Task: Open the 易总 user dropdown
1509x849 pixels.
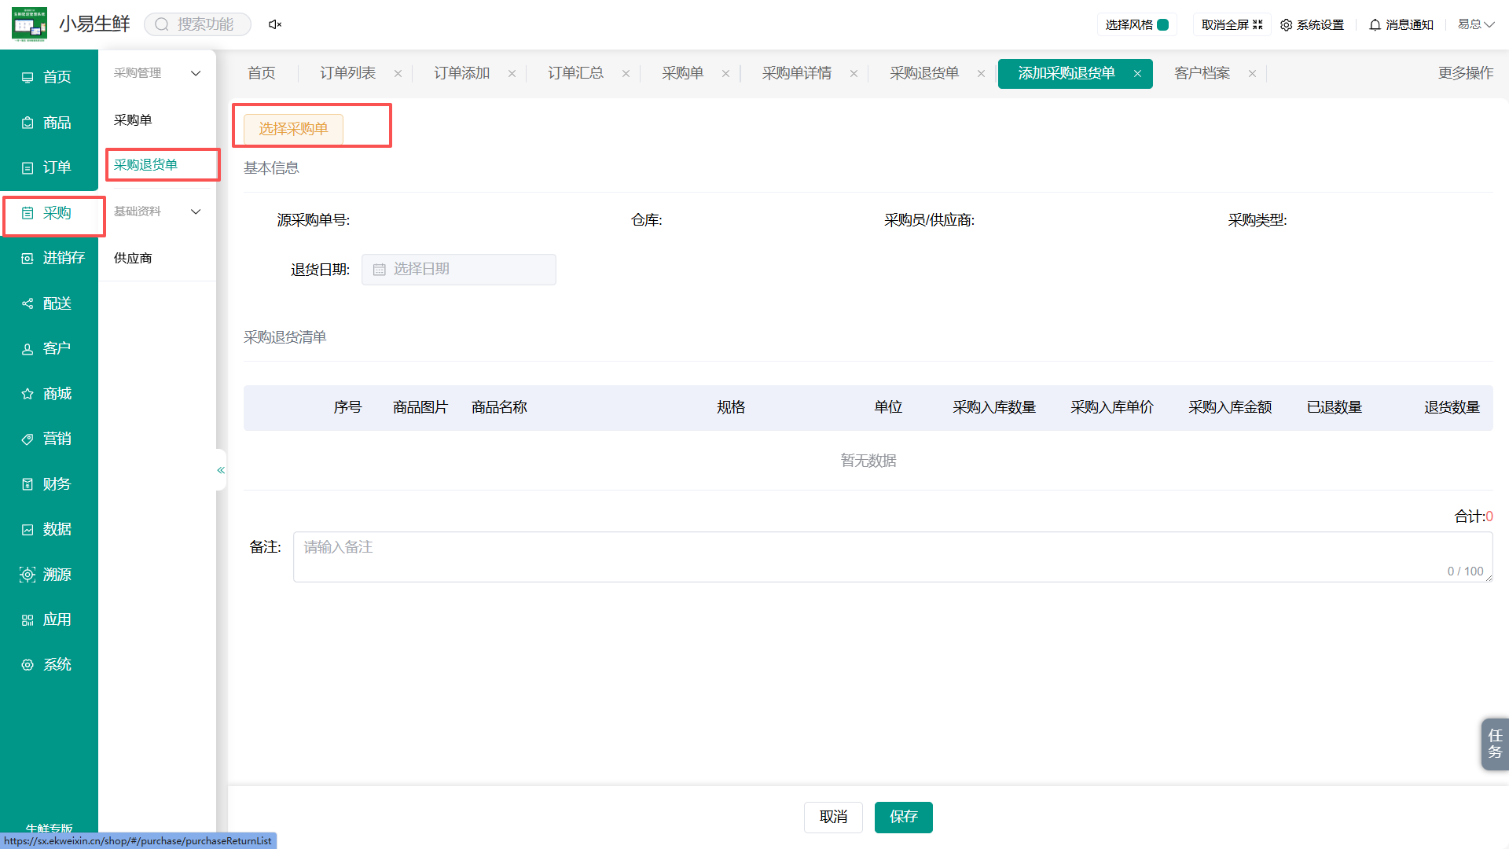Action: 1476,24
